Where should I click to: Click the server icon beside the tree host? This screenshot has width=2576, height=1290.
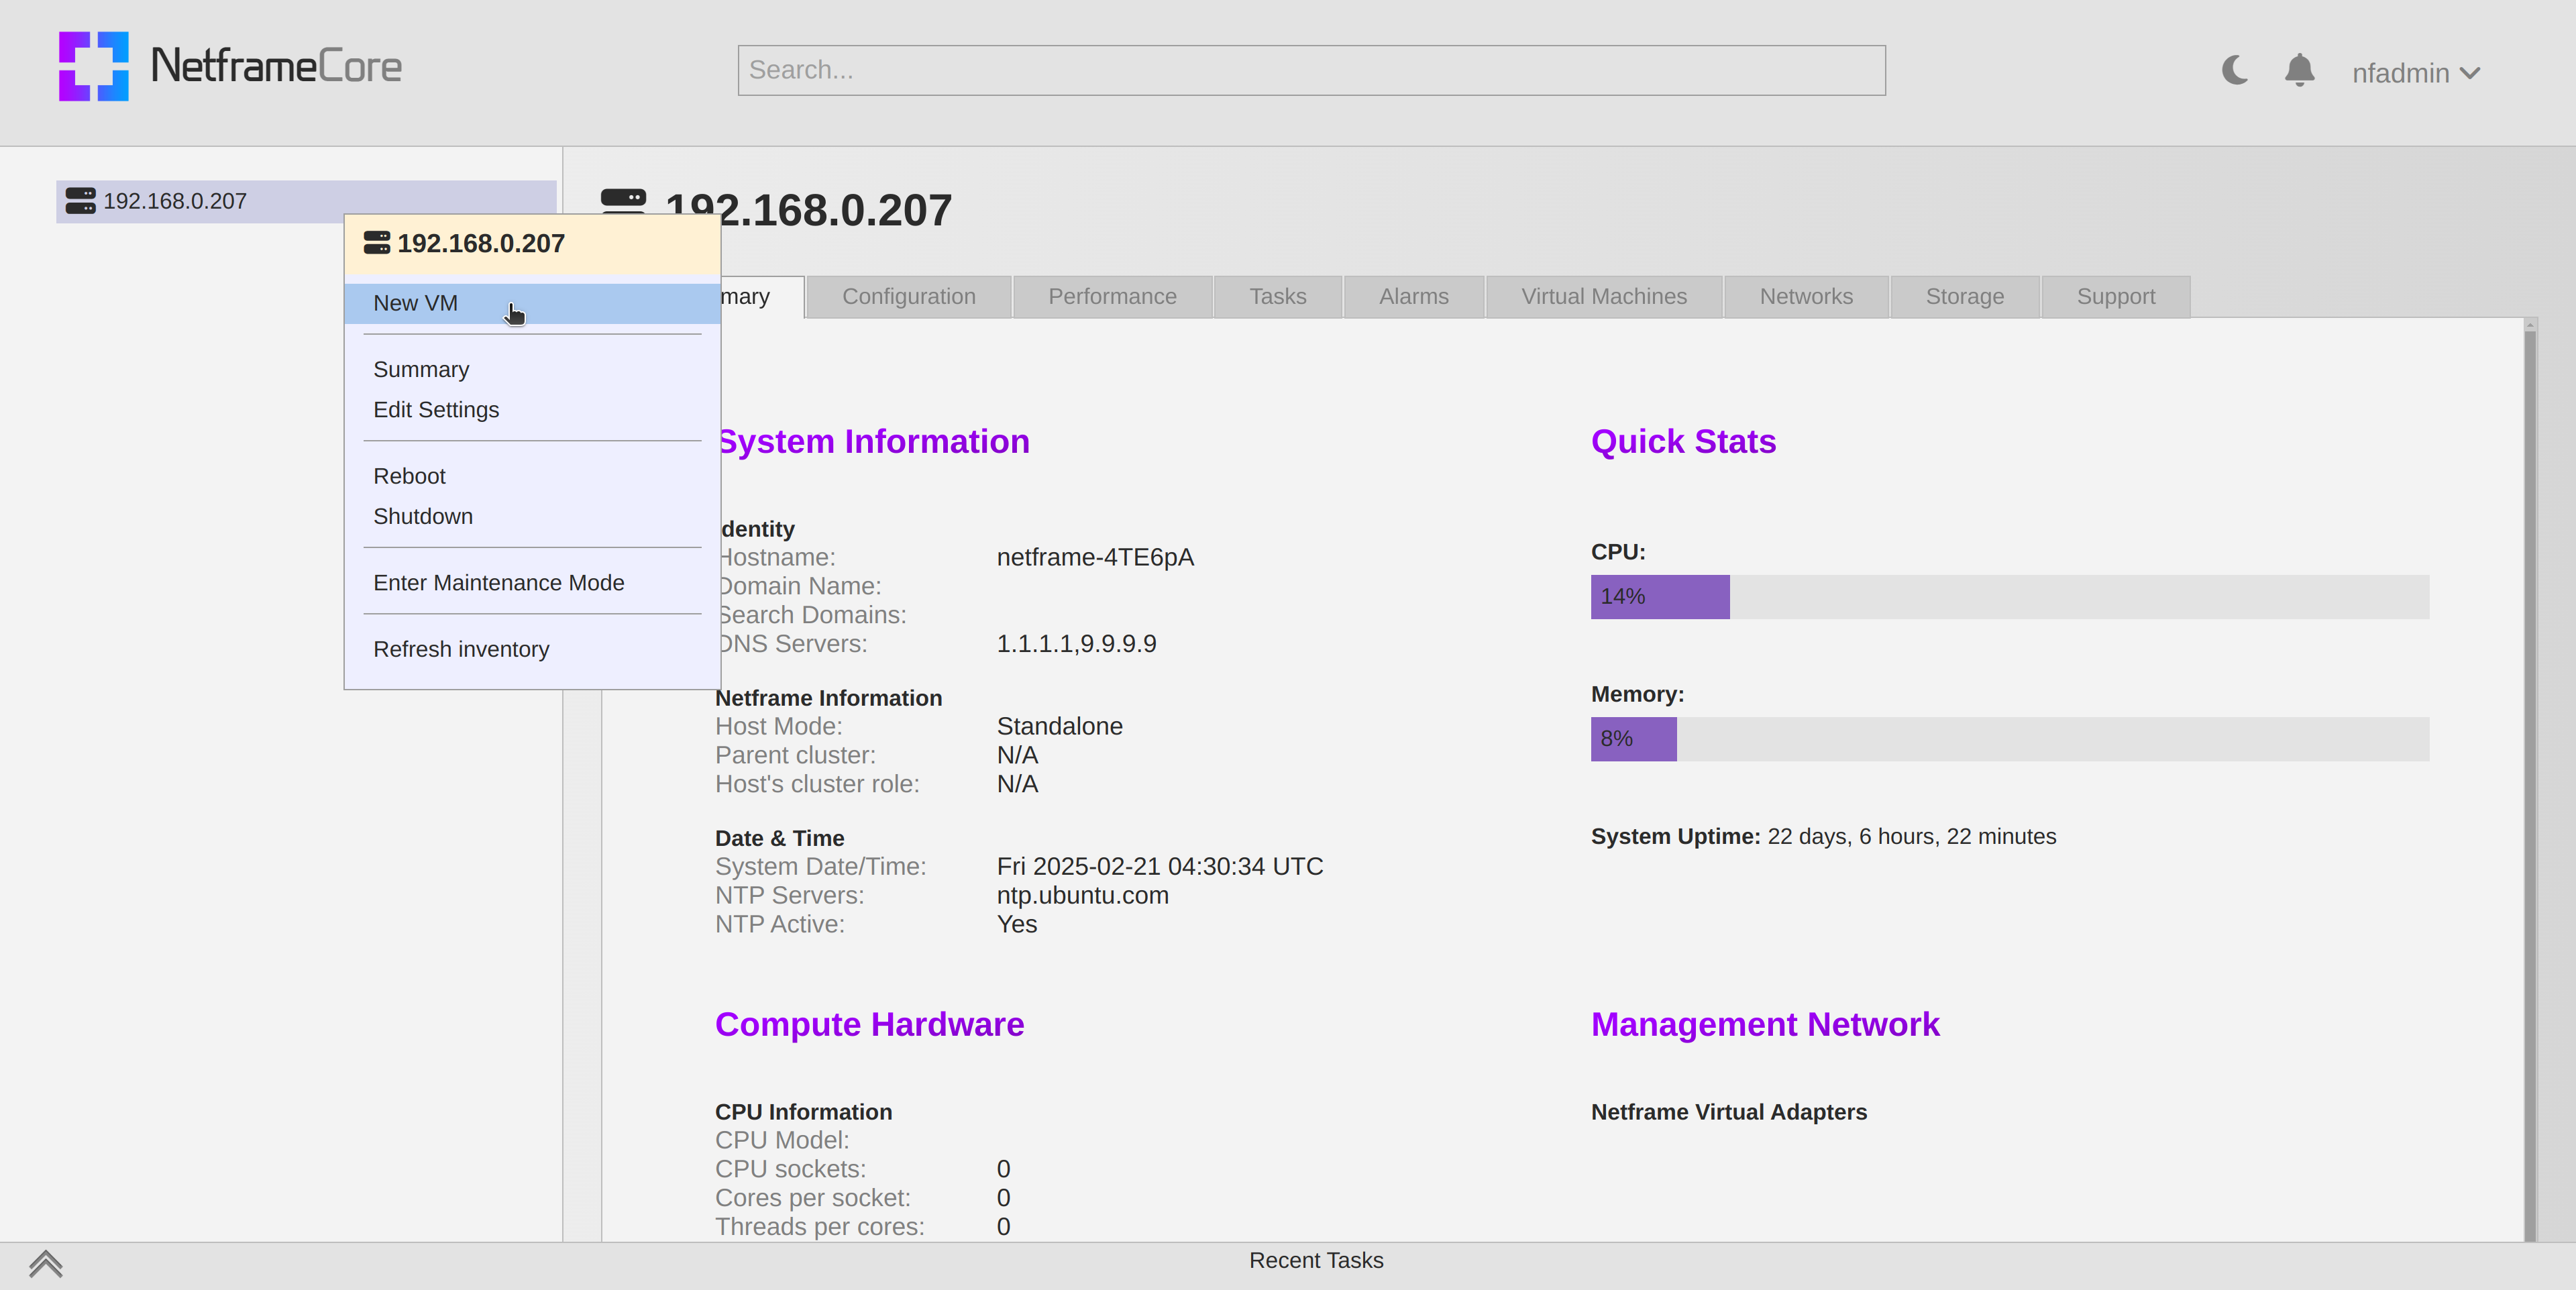80,201
